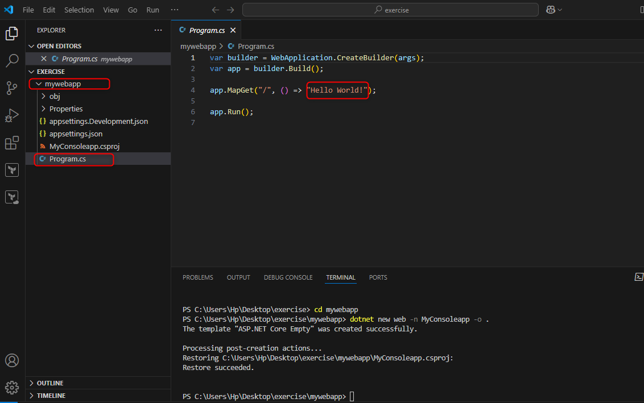Click the app.Run(); line of code
This screenshot has width=644, height=403.
point(231,111)
